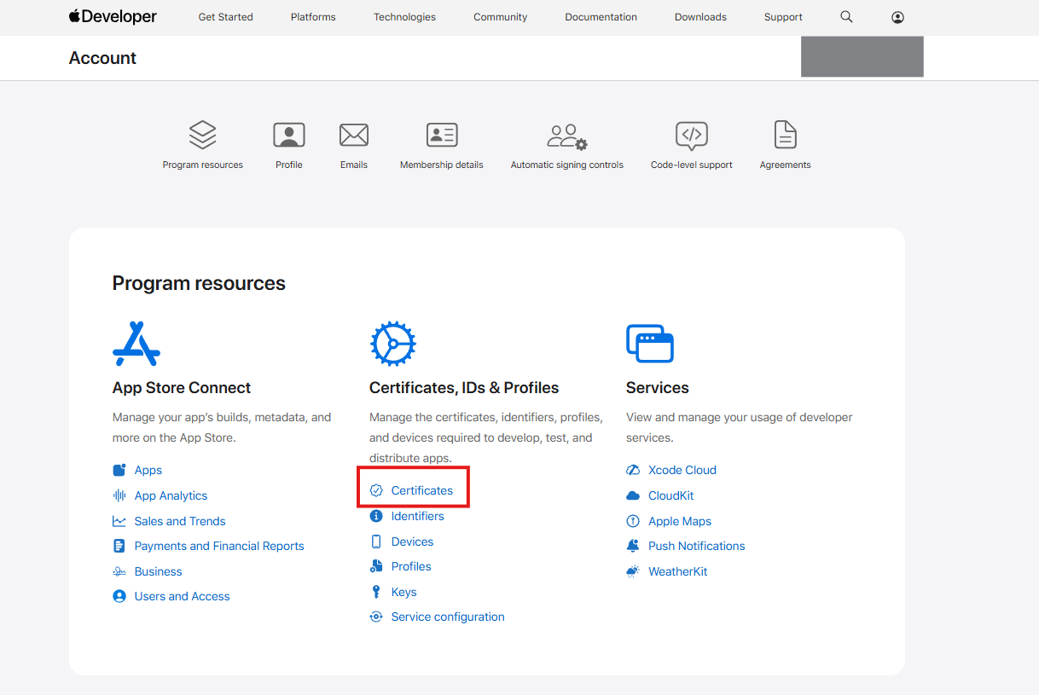Click the icon beside Apps link

[x=119, y=471]
